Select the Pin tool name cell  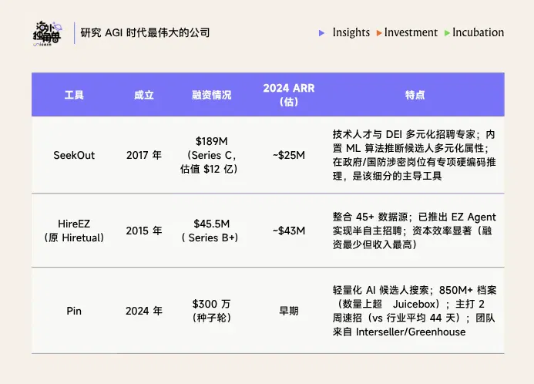pyautogui.click(x=74, y=311)
